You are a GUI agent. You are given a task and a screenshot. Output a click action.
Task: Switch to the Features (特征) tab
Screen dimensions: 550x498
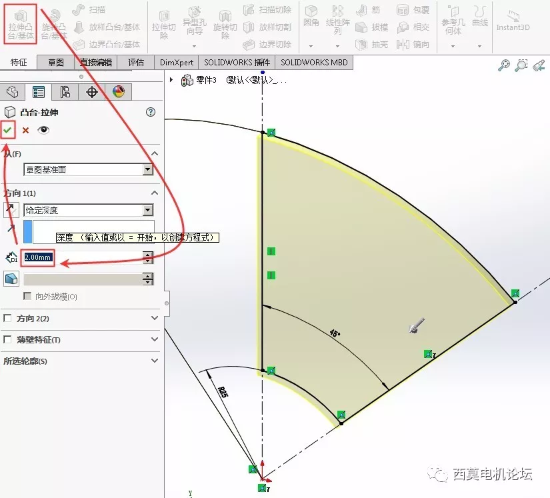click(19, 63)
